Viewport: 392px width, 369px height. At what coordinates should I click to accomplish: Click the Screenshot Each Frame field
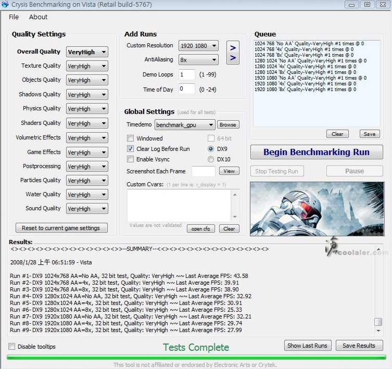[x=203, y=172]
